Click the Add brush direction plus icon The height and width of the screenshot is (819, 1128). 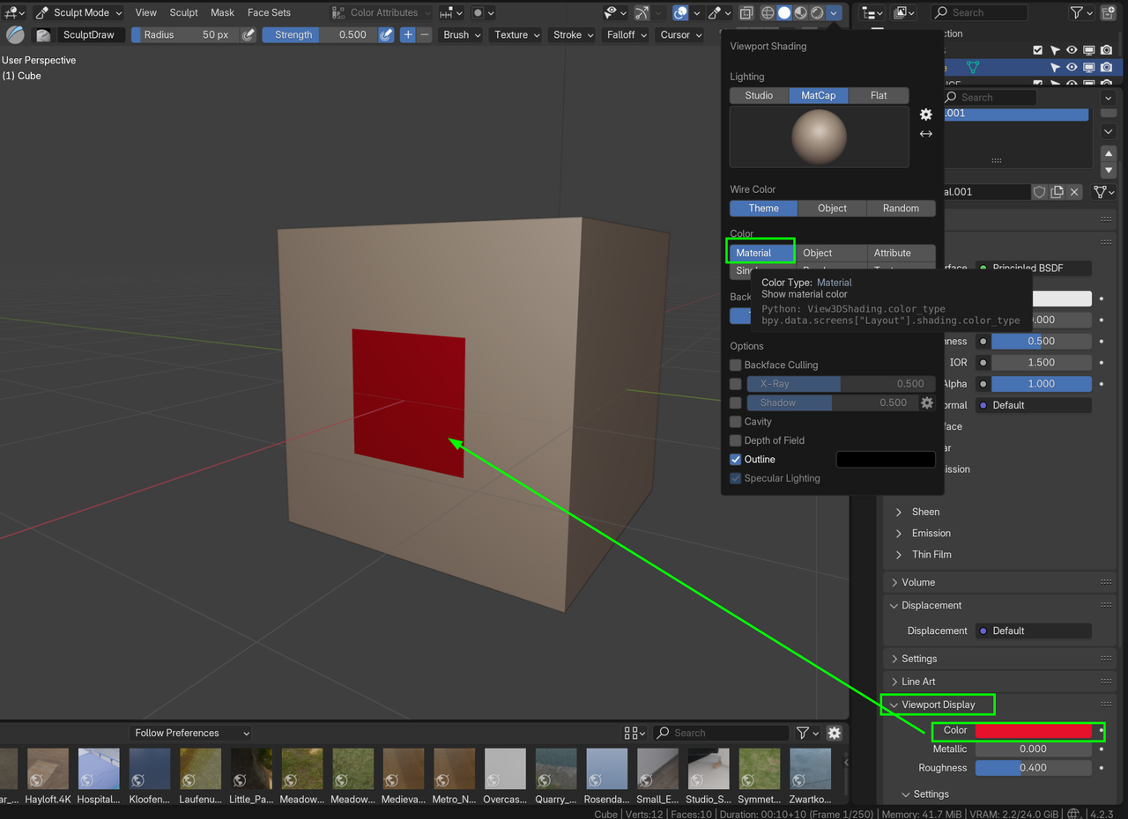[407, 35]
